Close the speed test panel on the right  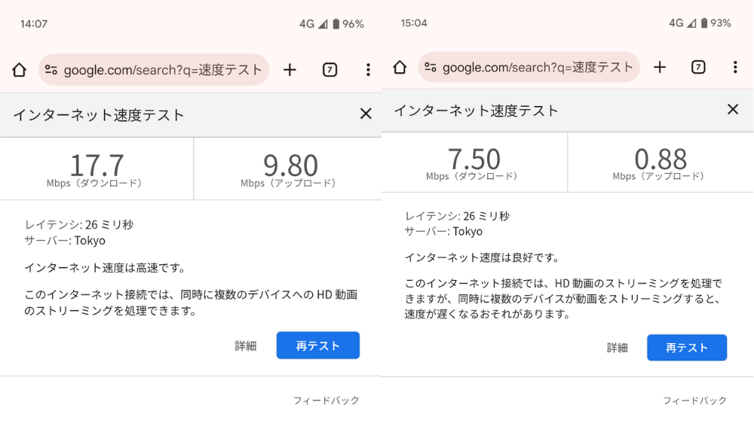coord(733,109)
